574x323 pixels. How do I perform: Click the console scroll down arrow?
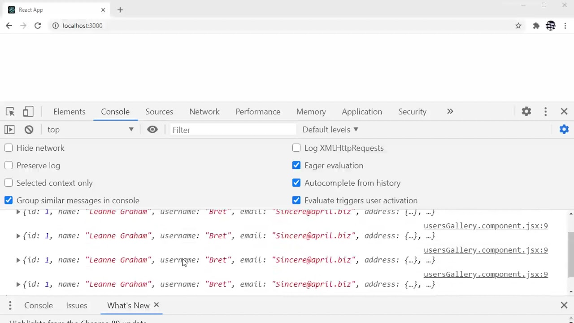(570, 292)
